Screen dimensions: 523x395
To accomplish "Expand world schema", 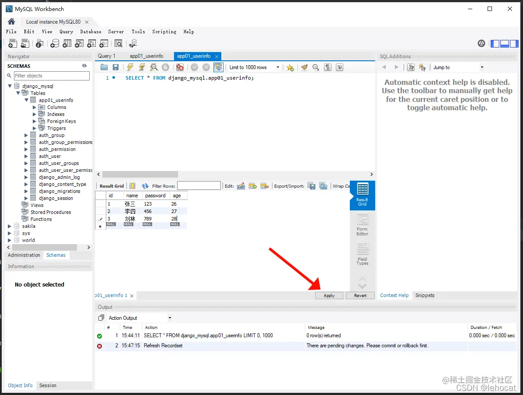I will coord(9,240).
